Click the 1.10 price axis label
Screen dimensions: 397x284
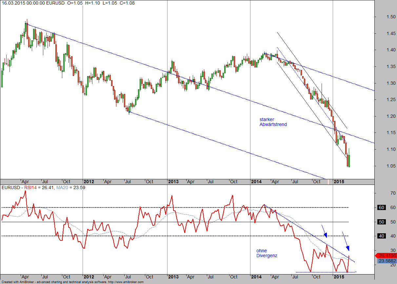coord(391,149)
